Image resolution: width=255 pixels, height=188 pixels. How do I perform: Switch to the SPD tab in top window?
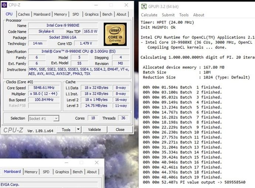(x=76, y=14)
